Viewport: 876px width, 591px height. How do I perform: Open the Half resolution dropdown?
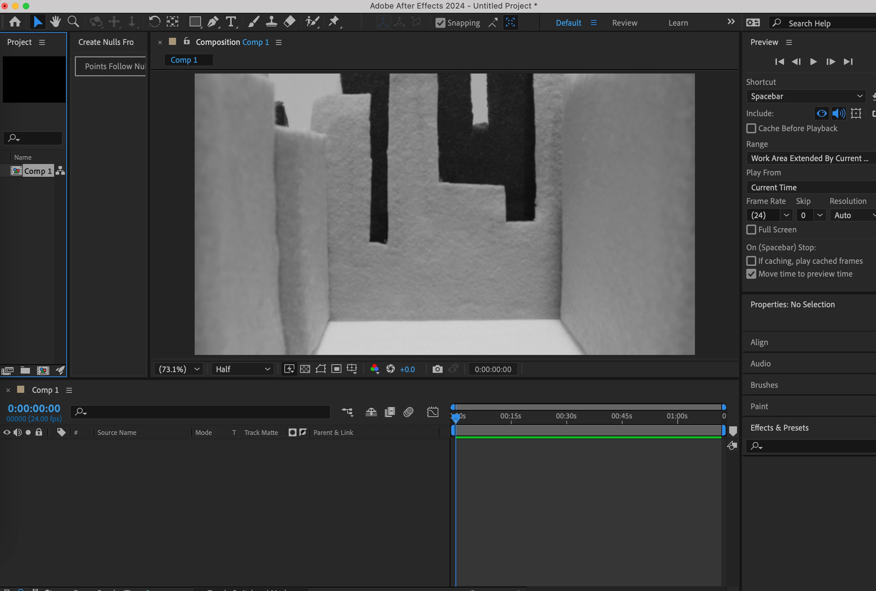[x=243, y=369]
